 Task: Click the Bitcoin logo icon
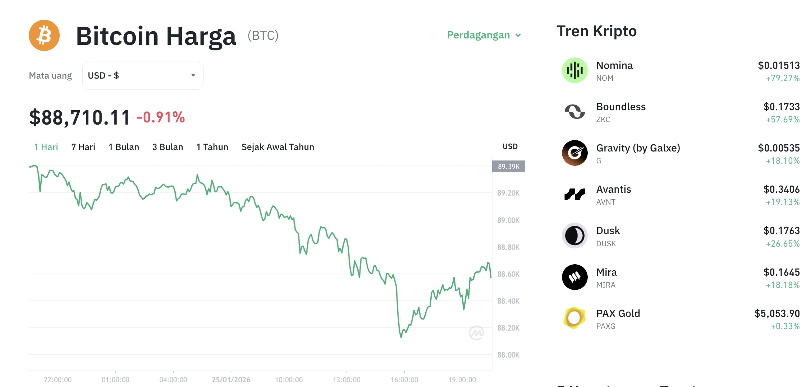click(44, 35)
